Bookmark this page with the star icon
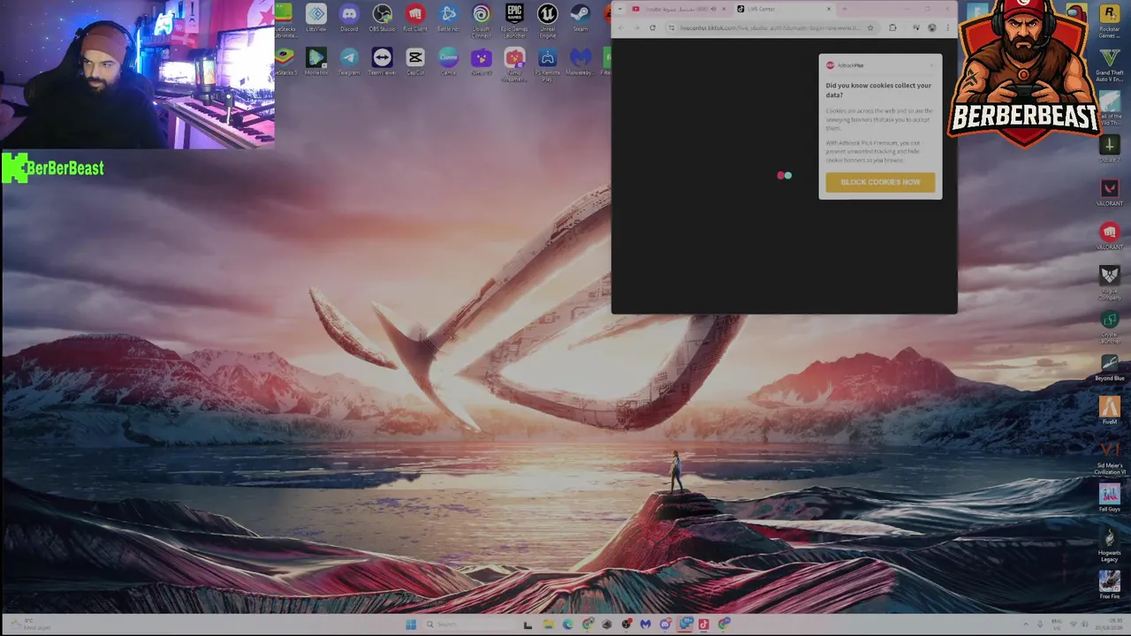1131x636 pixels. [x=869, y=27]
